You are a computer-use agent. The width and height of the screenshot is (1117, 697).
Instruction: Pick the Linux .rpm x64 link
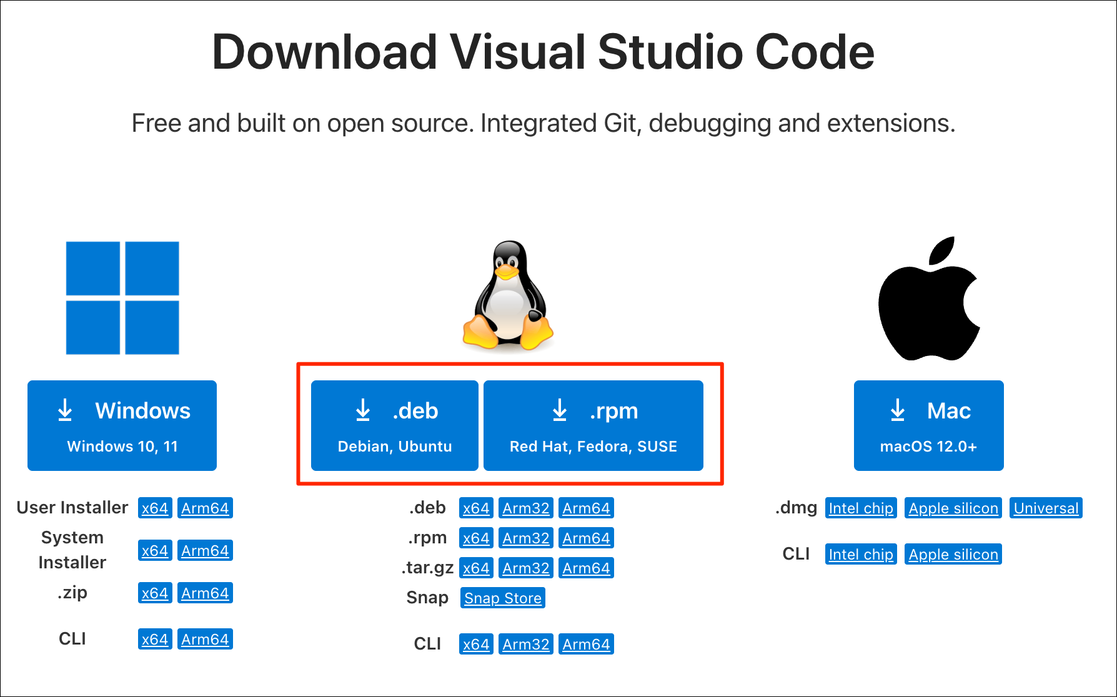476,538
